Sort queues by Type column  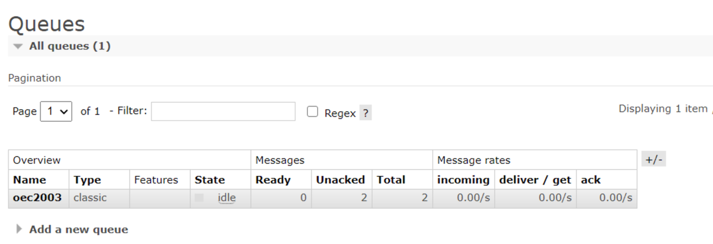pyautogui.click(x=87, y=180)
